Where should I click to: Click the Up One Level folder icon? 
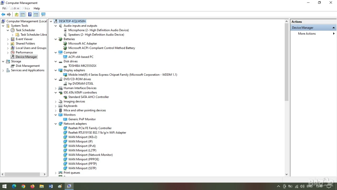[x=17, y=14]
